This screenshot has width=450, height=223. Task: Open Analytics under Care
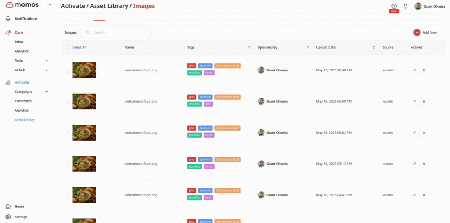[x=21, y=52]
